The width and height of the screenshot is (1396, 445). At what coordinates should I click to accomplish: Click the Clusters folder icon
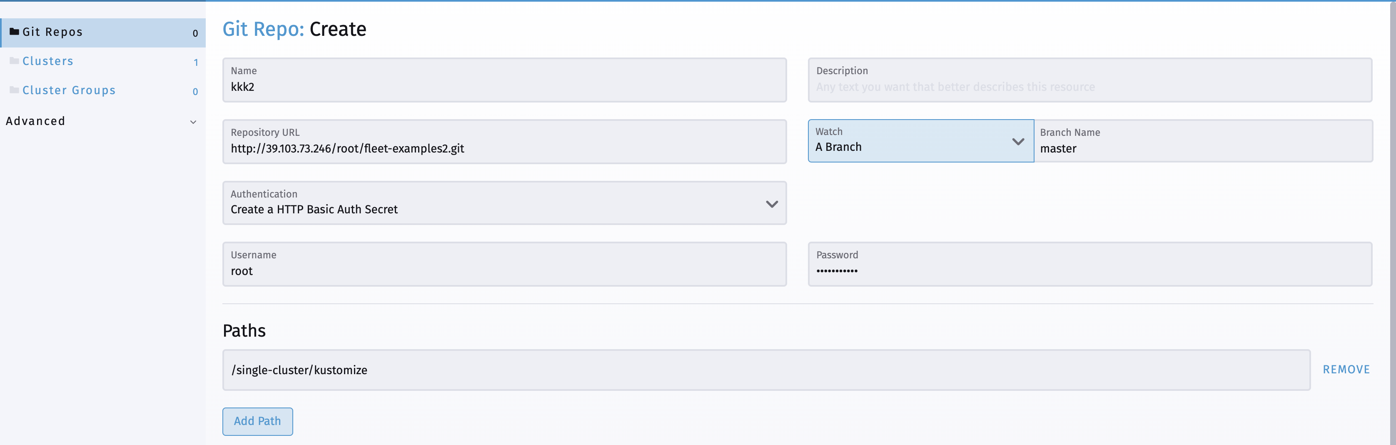pyautogui.click(x=15, y=61)
